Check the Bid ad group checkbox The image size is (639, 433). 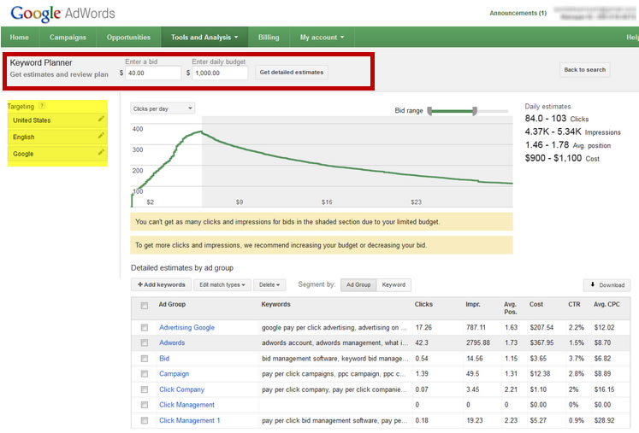(145, 359)
